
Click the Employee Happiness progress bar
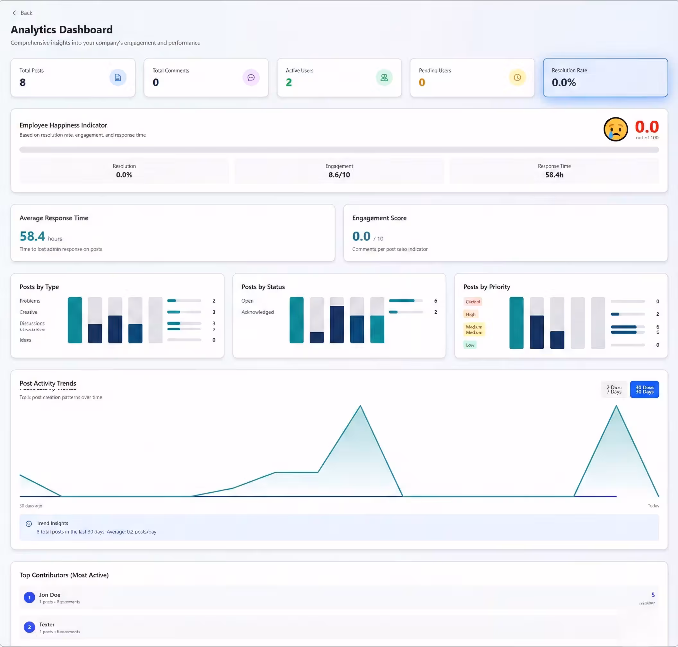click(339, 150)
